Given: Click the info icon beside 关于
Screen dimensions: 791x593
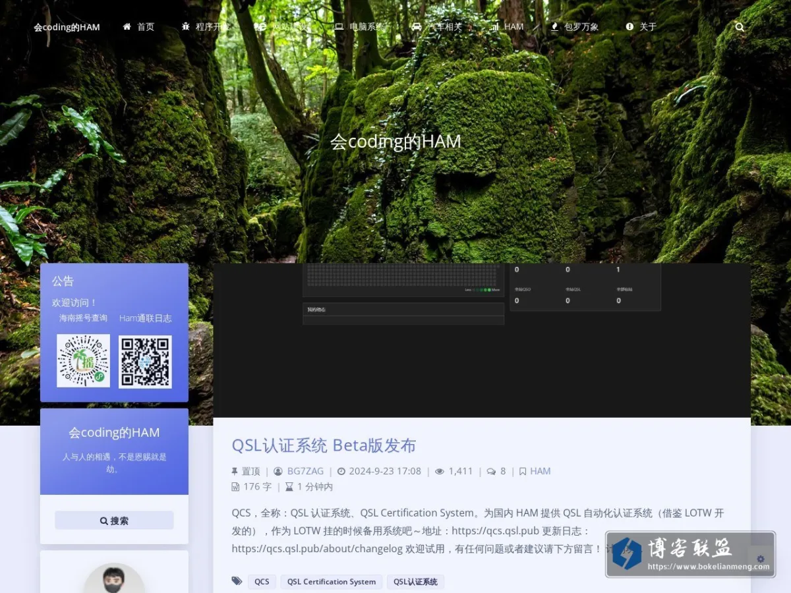Looking at the screenshot, I should tap(630, 27).
